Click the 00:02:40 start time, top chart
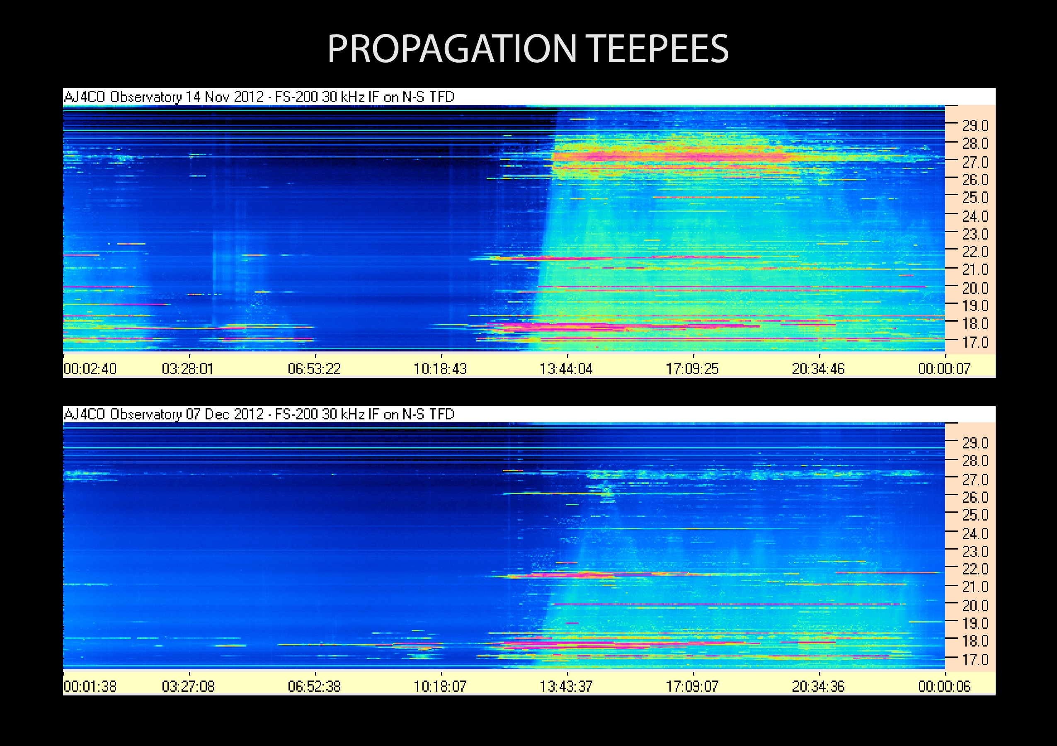Screen dimensions: 1057x746 click(x=90, y=369)
